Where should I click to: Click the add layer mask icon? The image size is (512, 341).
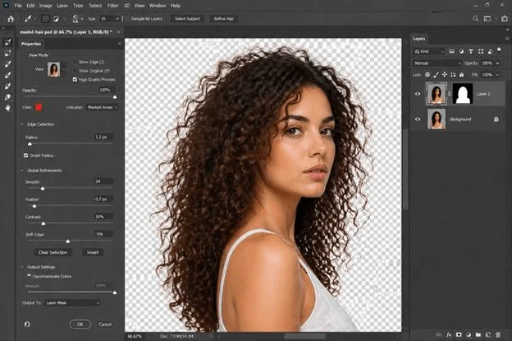[x=458, y=335]
